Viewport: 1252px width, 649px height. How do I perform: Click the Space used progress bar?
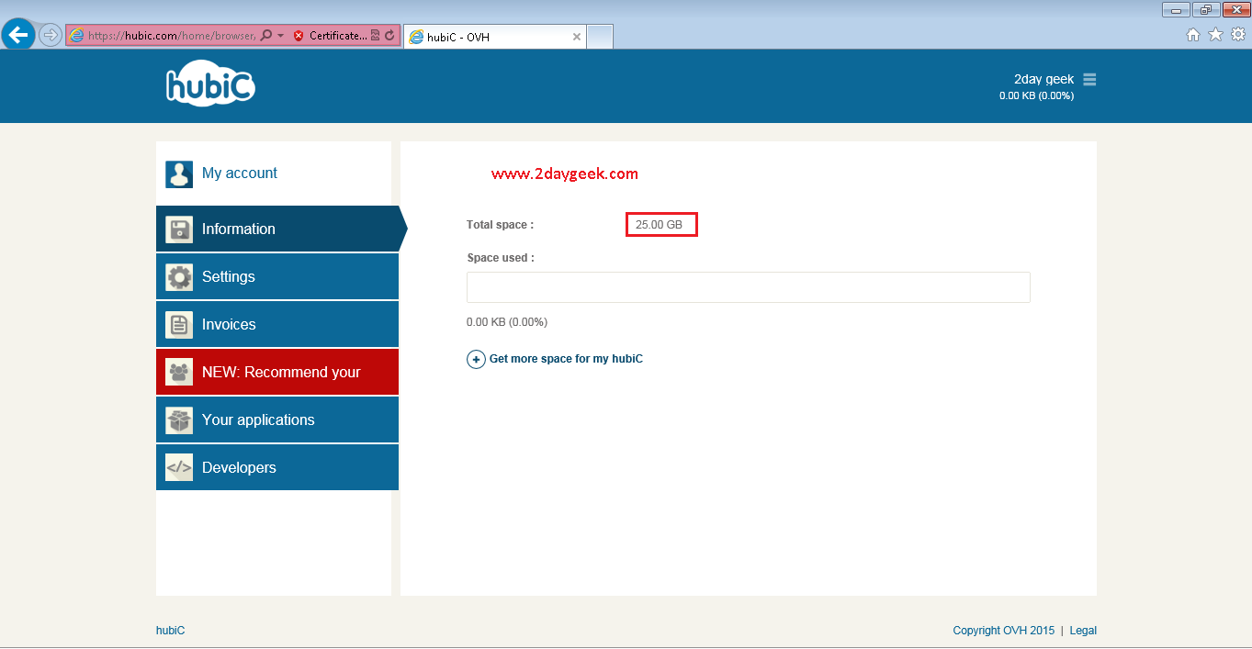(x=749, y=287)
